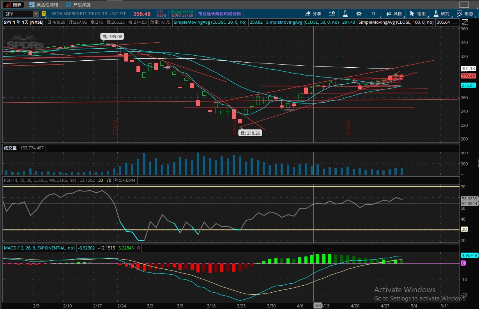Select SimpleMovingAvg (CLOSE, 100, 0, no) label
Image resolution: width=479 pixels, height=309 pixels.
tap(396, 22)
